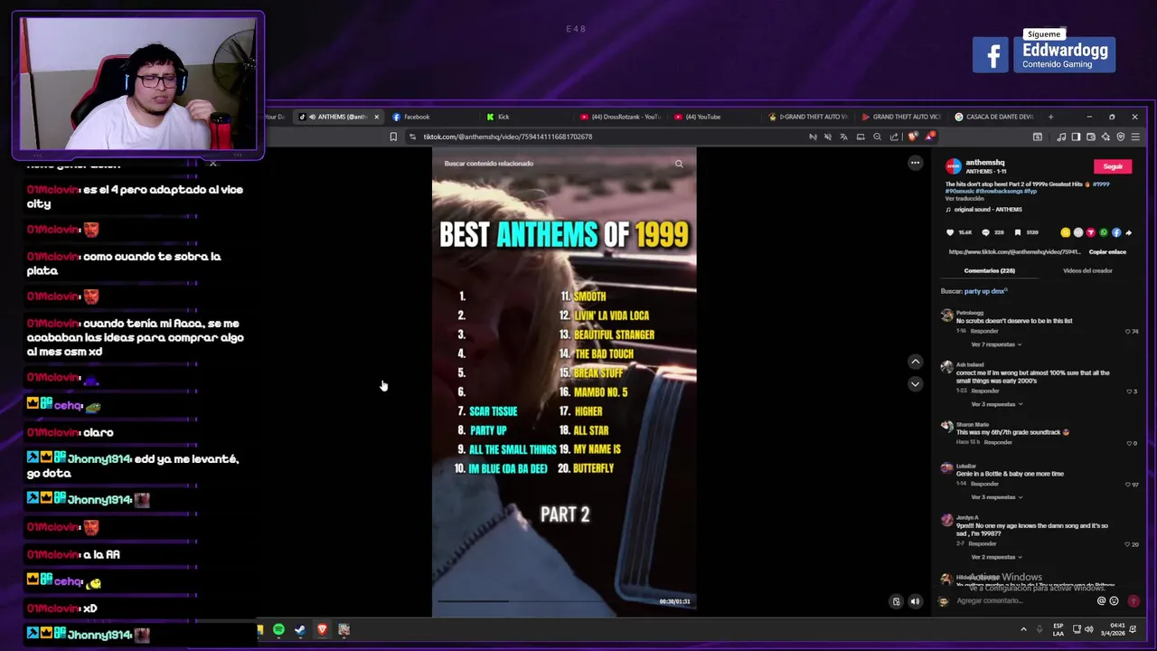Open the three-dot video options menu
The width and height of the screenshot is (1157, 651).
(915, 163)
